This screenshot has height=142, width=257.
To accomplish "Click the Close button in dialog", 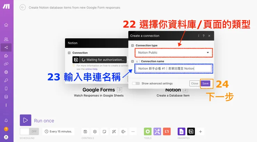I will [x=194, y=84].
